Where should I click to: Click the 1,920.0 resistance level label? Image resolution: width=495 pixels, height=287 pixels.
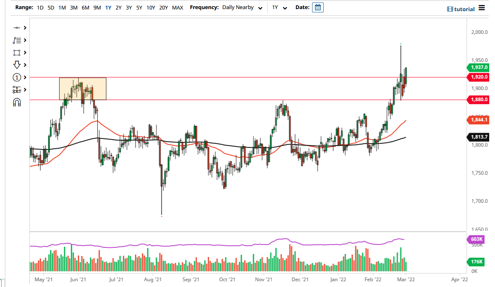pos(478,77)
